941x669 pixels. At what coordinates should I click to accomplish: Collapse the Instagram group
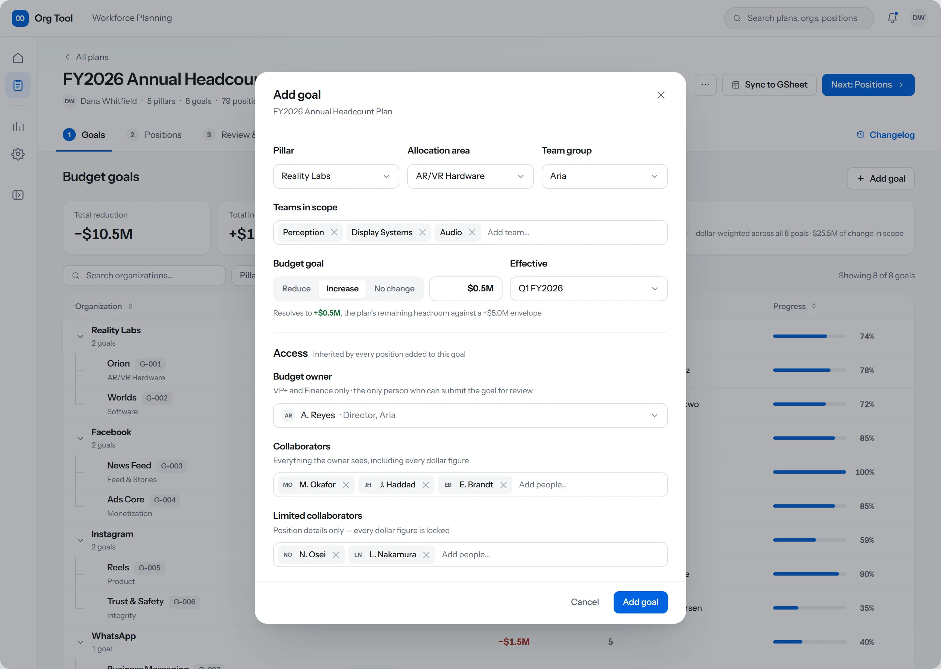[80, 540]
